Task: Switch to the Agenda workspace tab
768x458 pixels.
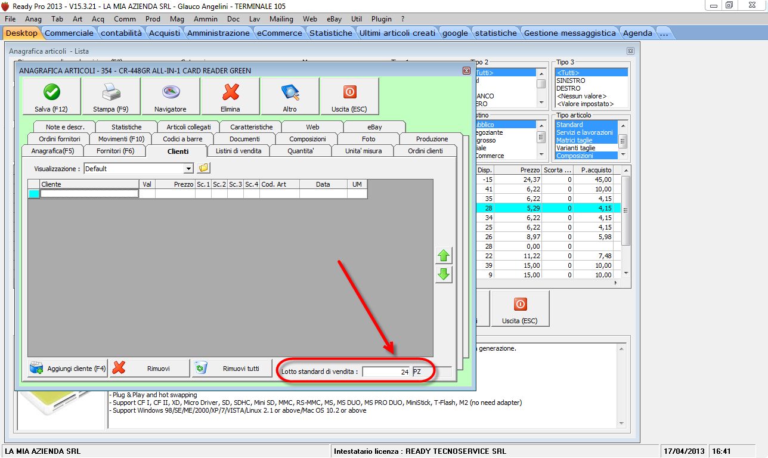Action: tap(637, 33)
